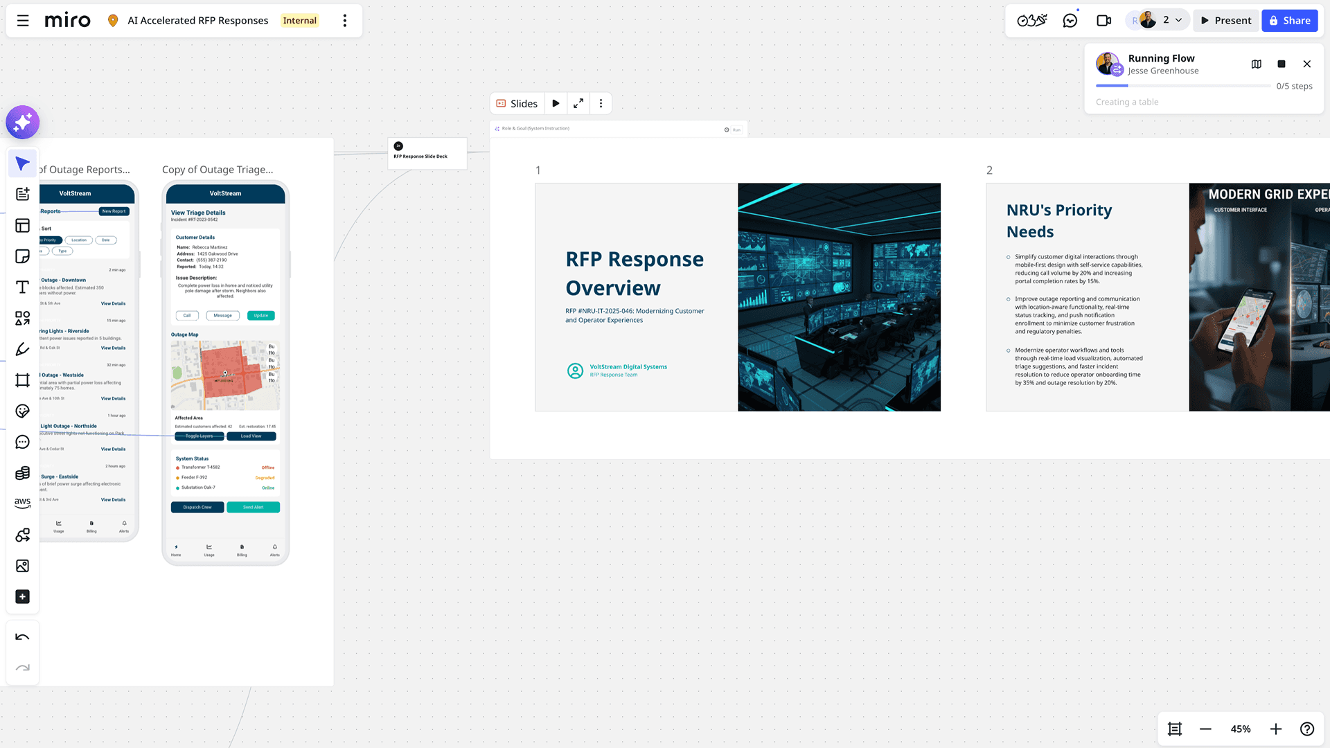Open the AWS shapes library
Screen dimensions: 1330x748
23,503
